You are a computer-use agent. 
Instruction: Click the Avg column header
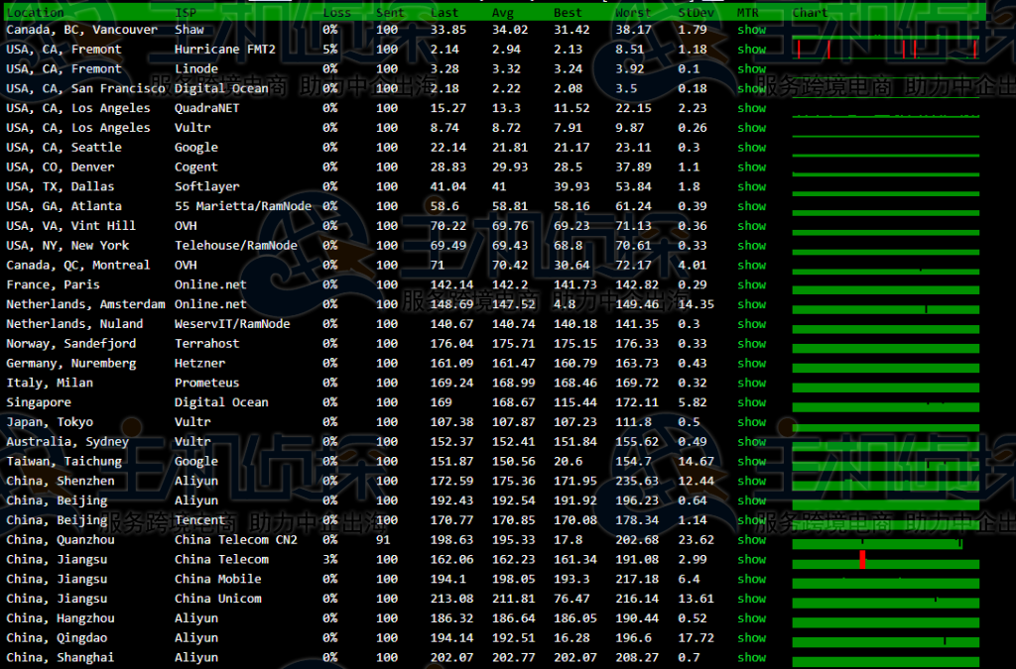point(503,13)
